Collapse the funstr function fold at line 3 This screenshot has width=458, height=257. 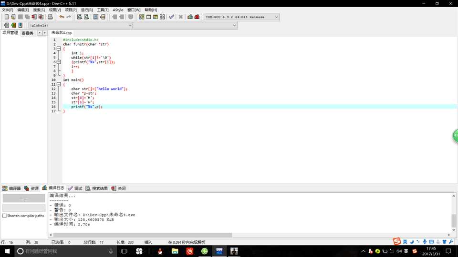[x=59, y=49]
